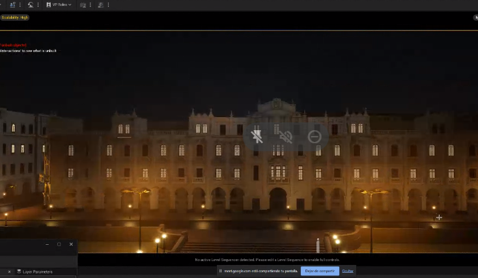Screen dimensions: 478x278
Task: Unpin the floating overlay with the pin icon
Action: click(x=257, y=136)
